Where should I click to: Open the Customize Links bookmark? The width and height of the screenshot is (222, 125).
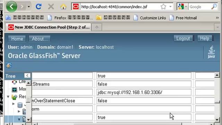(x=150, y=18)
